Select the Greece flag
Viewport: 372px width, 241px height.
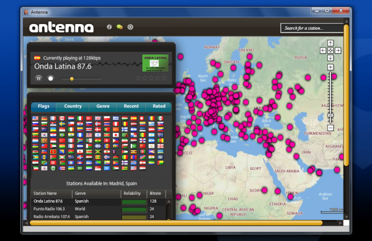[x=116, y=118]
